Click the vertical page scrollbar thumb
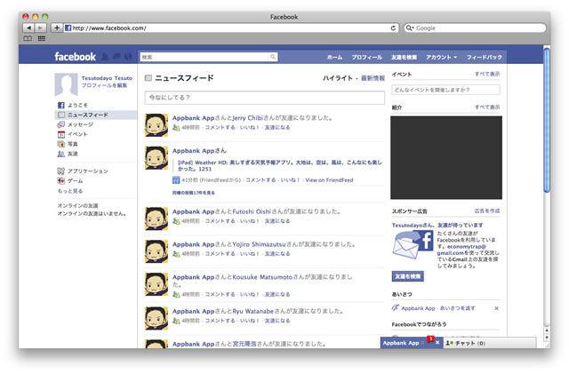 (547, 120)
